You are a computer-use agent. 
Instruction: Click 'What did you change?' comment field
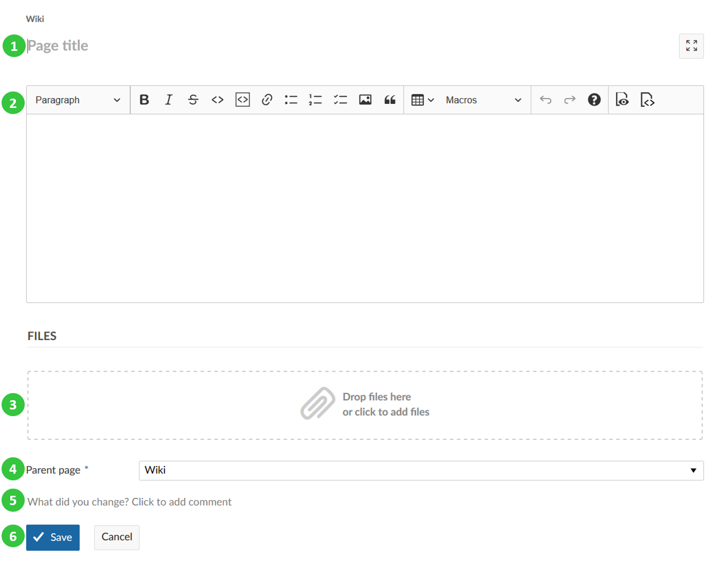coord(130,502)
